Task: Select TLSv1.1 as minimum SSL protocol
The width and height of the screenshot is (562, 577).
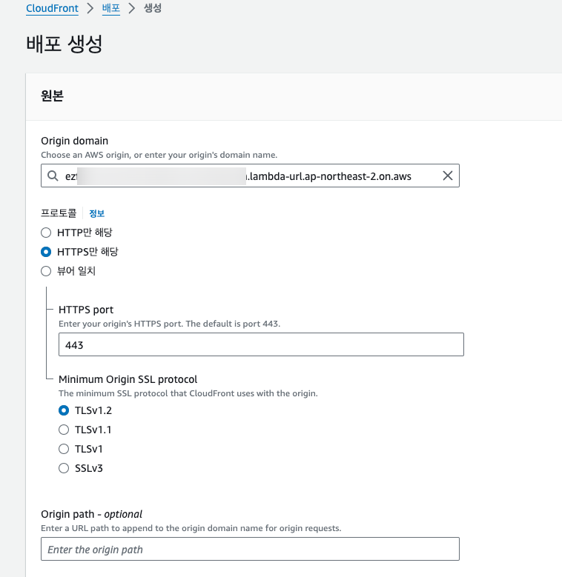Action: 64,430
